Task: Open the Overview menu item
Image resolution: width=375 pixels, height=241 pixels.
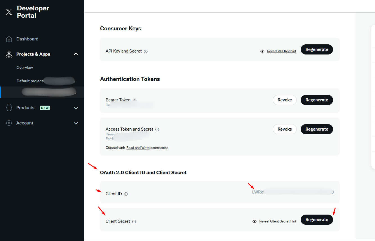Action: pyautogui.click(x=25, y=67)
